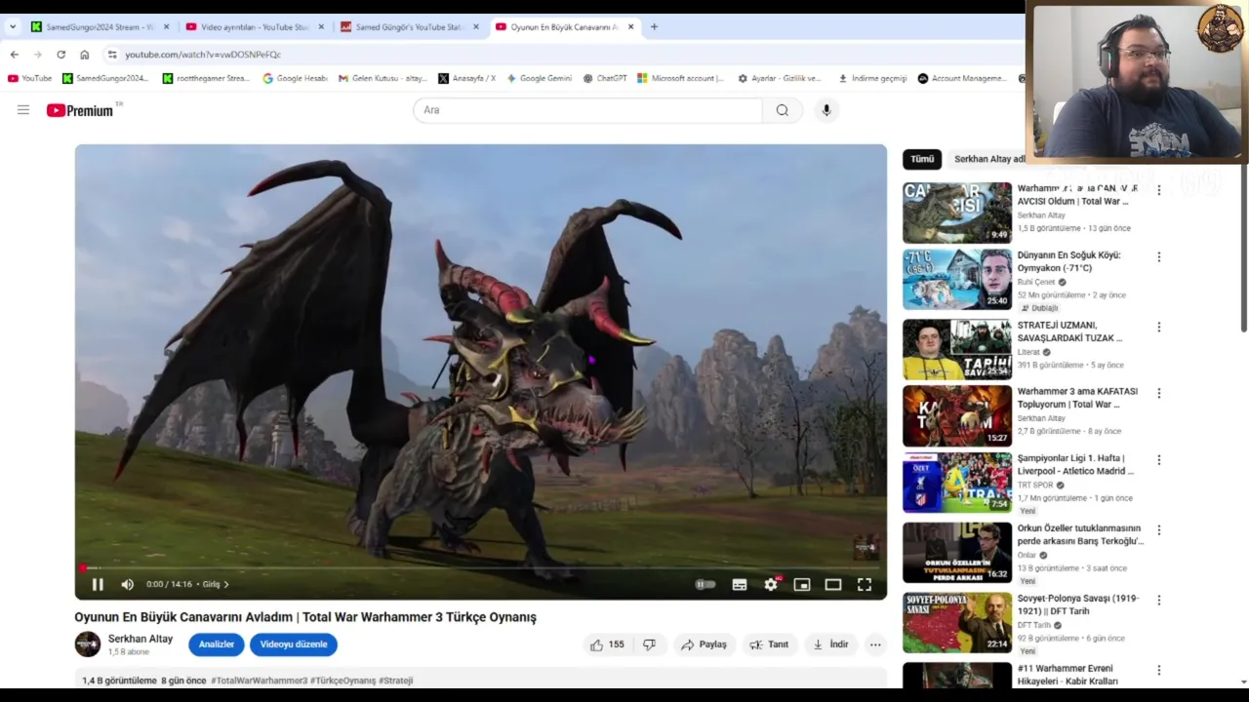Go back with browser back arrow
This screenshot has width=1249, height=702.
point(15,55)
